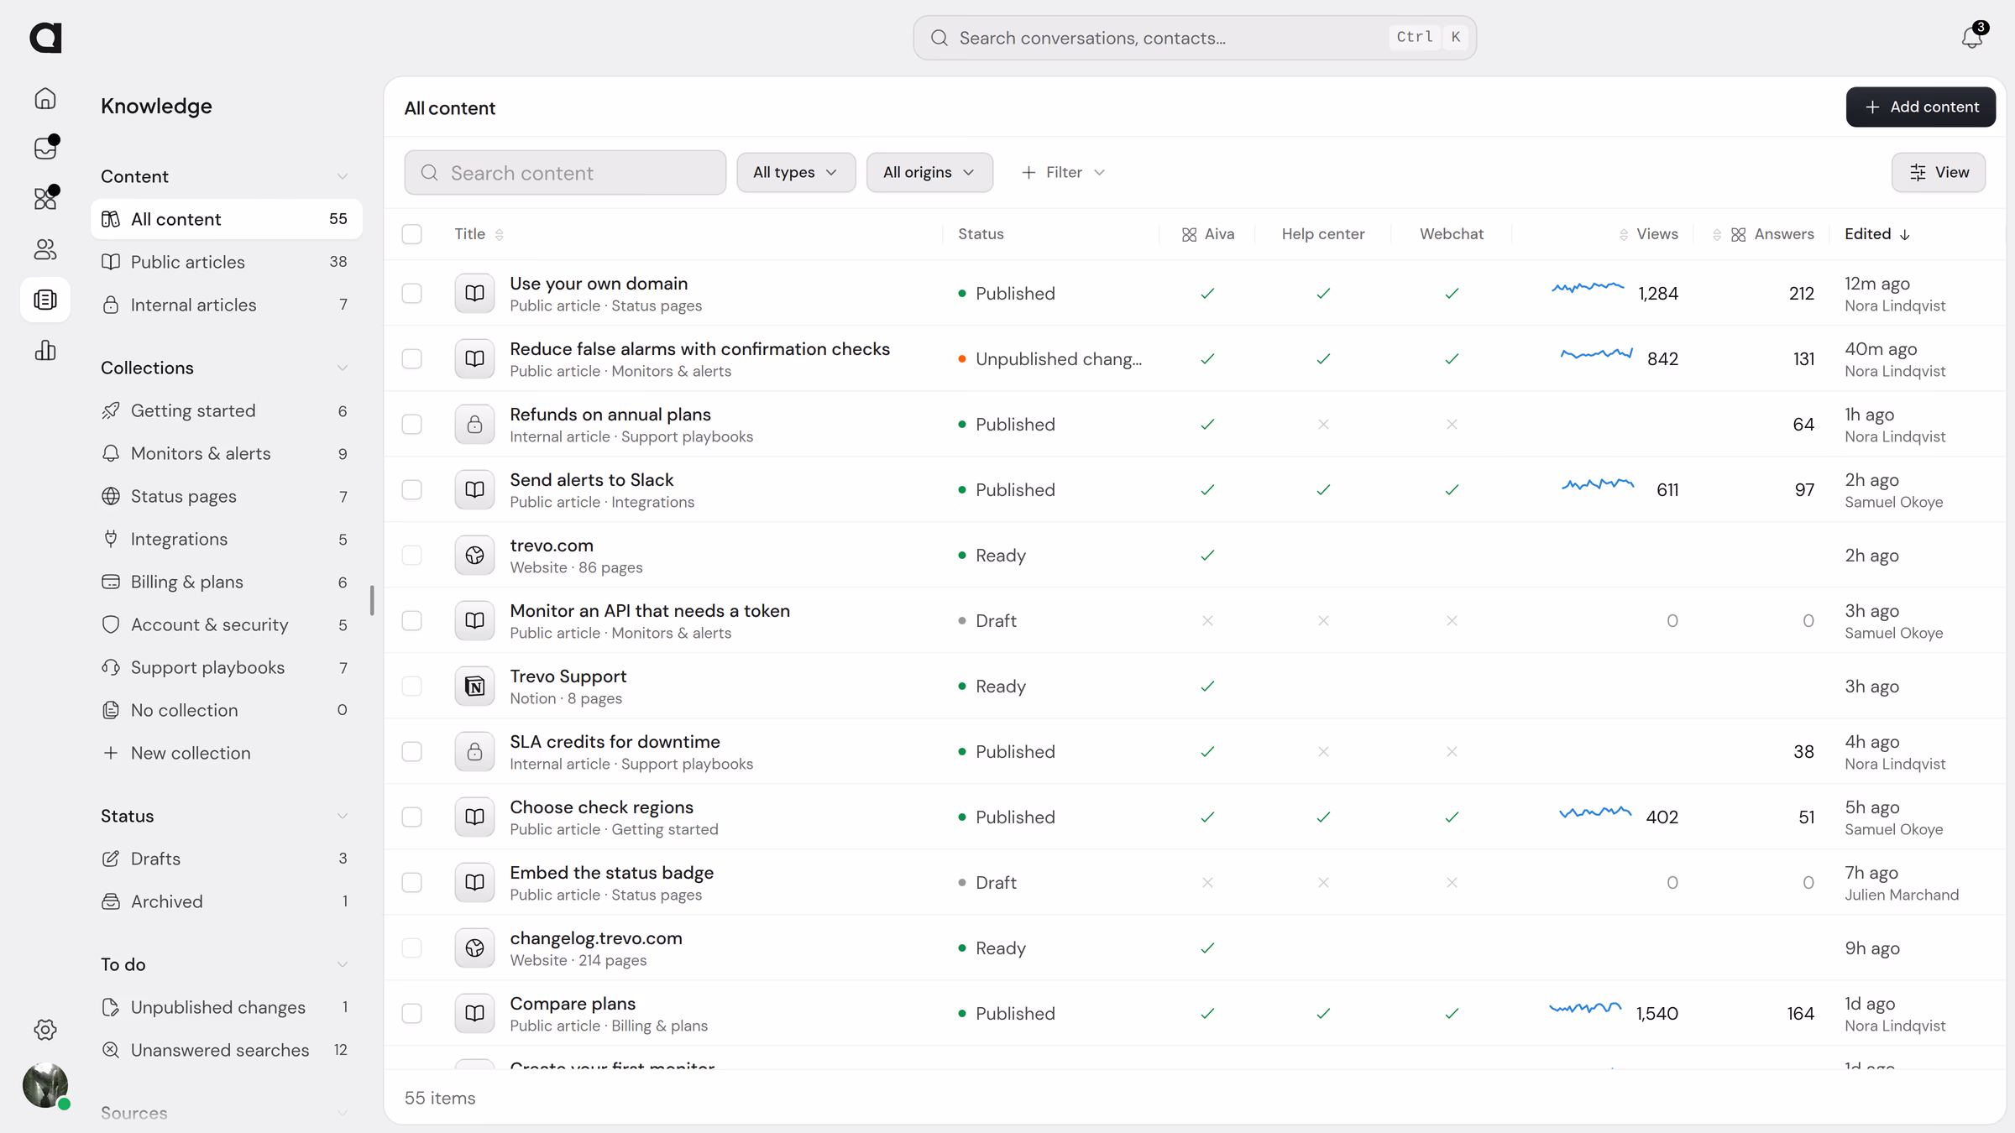This screenshot has width=2015, height=1133.
Task: Click the book icon for Compare plans
Action: [474, 1013]
